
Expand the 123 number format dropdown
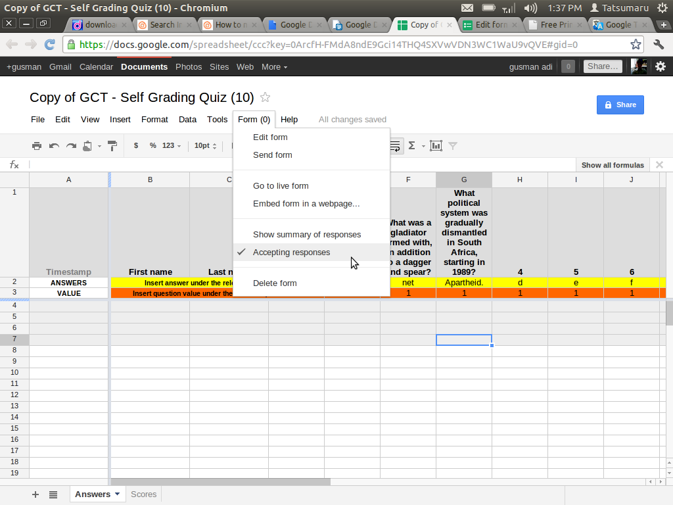172,146
